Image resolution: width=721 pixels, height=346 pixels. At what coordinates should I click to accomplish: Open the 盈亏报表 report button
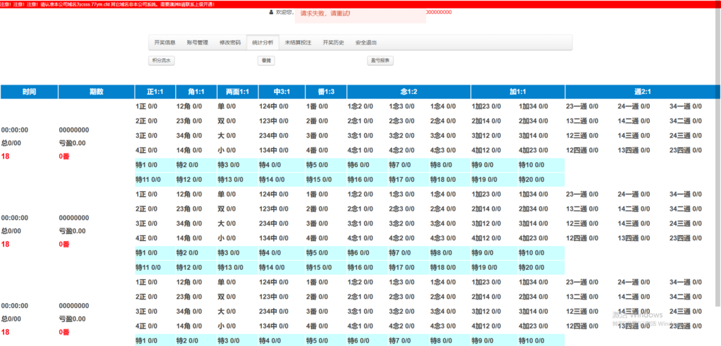pyautogui.click(x=380, y=61)
